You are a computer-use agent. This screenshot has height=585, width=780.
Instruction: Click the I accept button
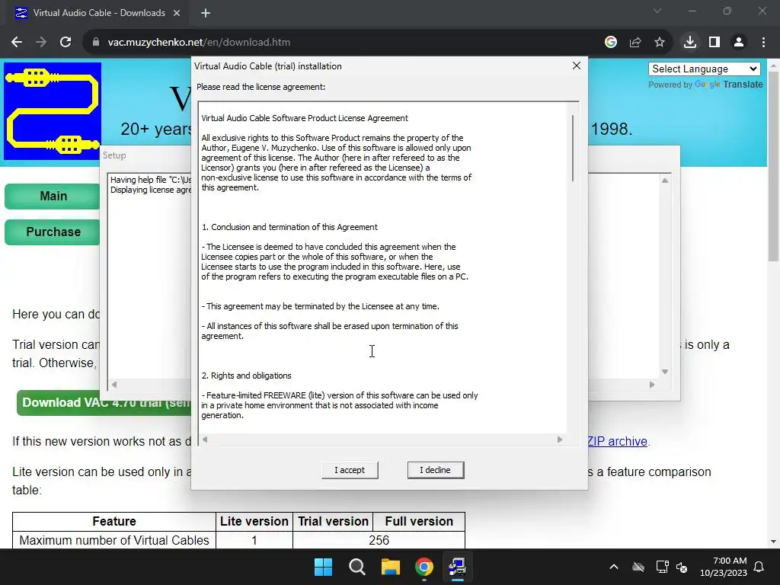pyautogui.click(x=349, y=470)
